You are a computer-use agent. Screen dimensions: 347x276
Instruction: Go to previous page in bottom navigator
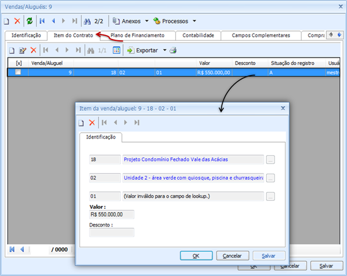(x=22, y=250)
